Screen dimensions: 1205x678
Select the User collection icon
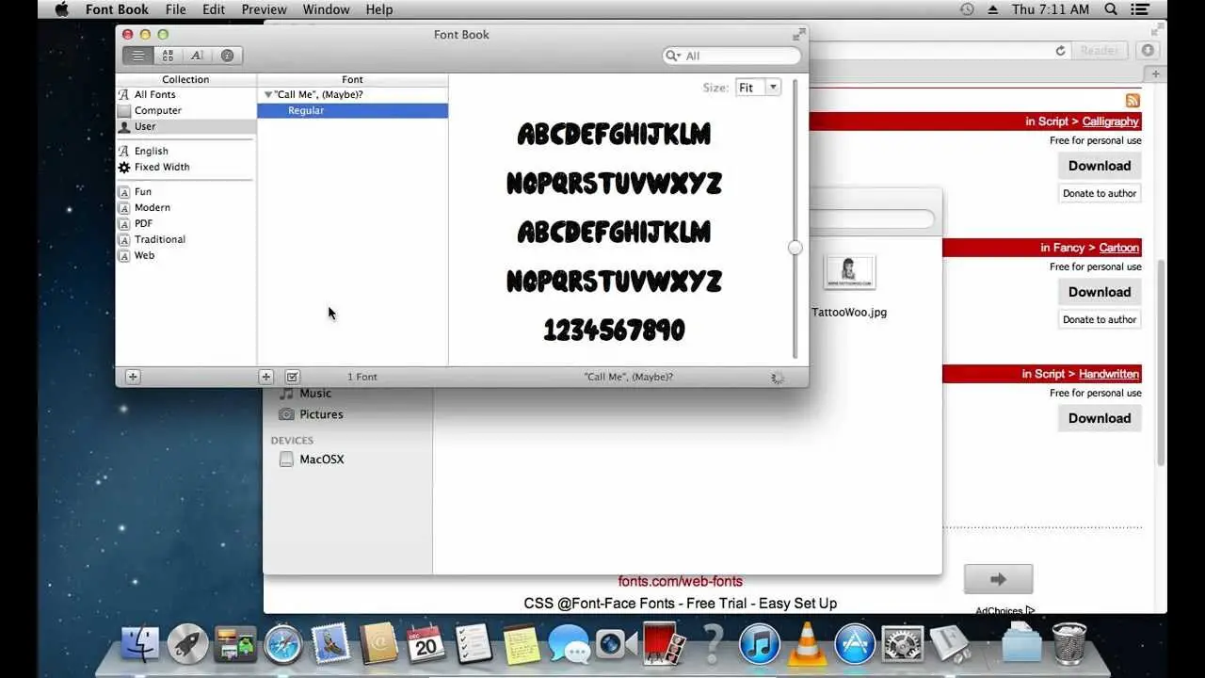click(x=123, y=126)
